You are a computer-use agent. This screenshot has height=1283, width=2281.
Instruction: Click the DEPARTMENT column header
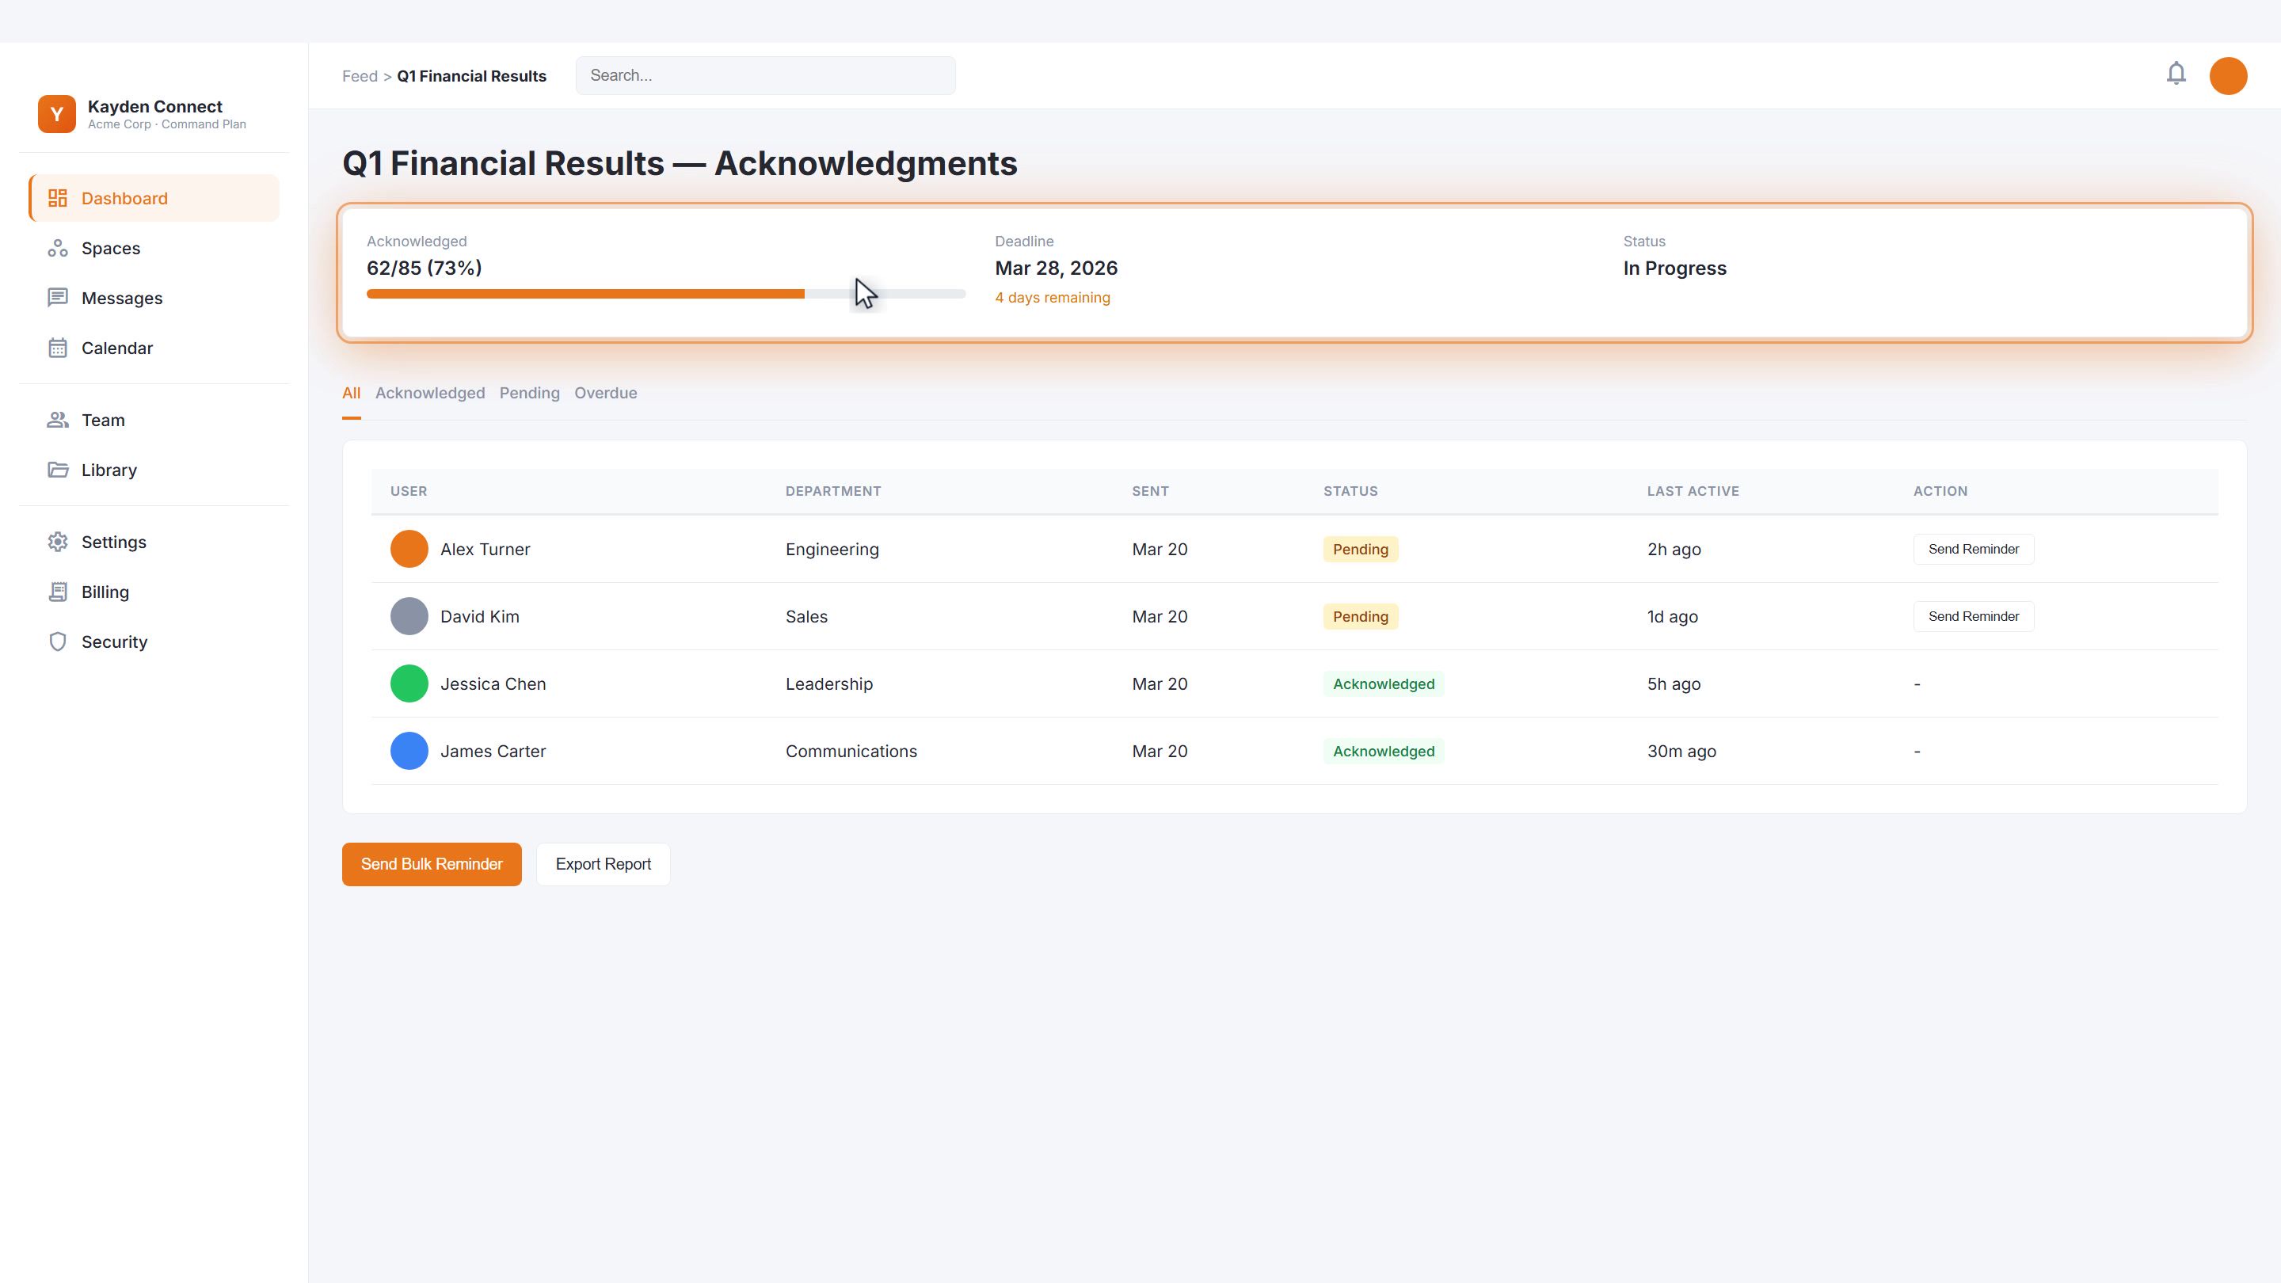coord(833,491)
